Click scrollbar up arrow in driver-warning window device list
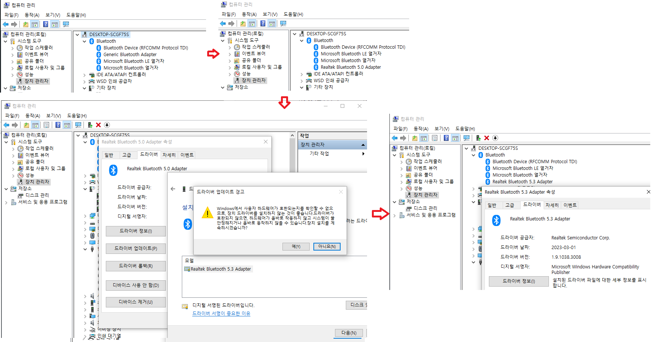651x342 pixels. click(292, 135)
